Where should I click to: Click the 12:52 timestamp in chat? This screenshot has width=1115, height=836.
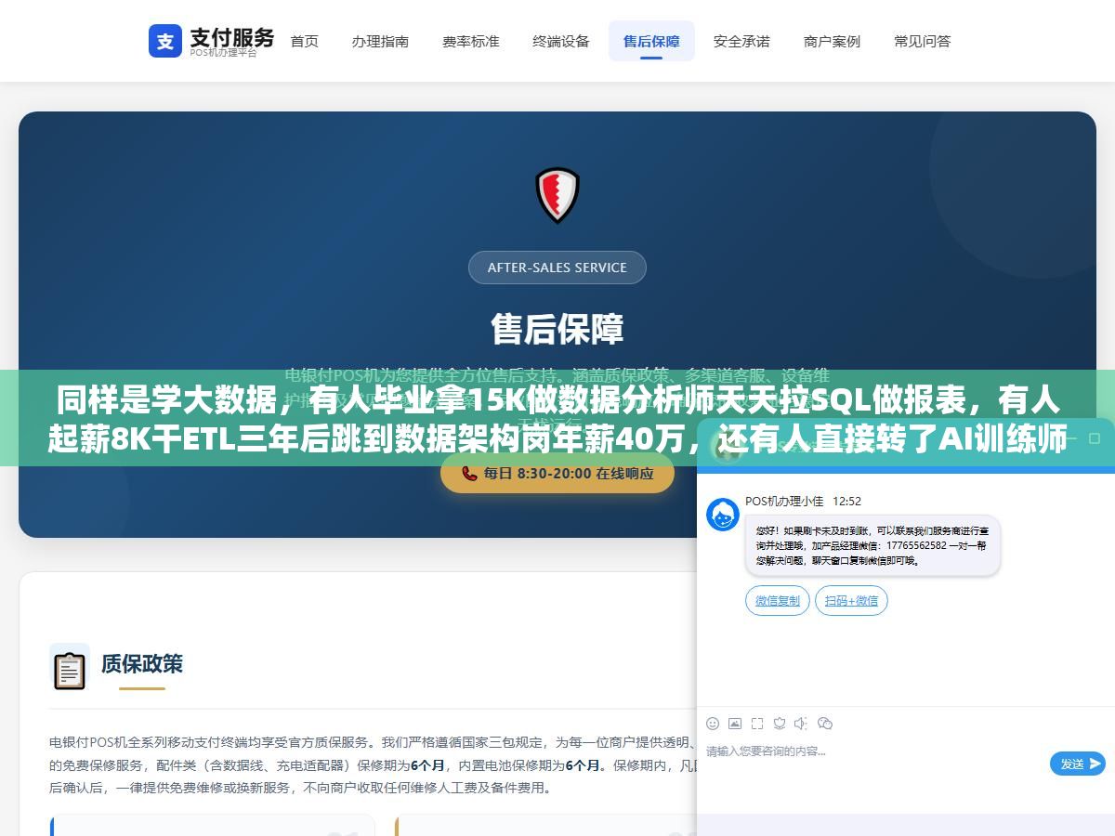coord(846,501)
